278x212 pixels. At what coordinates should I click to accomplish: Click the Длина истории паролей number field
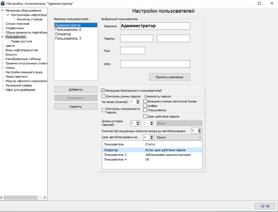click(133, 123)
